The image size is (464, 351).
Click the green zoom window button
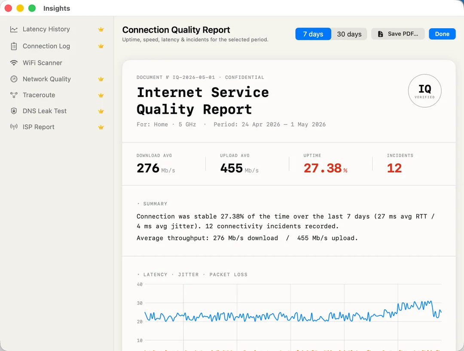(32, 8)
